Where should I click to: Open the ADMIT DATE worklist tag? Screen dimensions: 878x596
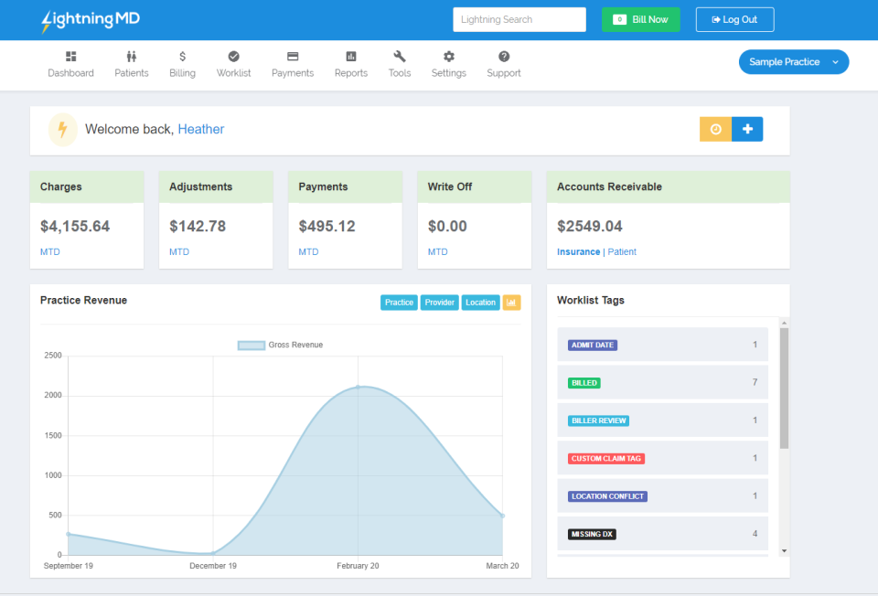[x=593, y=346]
